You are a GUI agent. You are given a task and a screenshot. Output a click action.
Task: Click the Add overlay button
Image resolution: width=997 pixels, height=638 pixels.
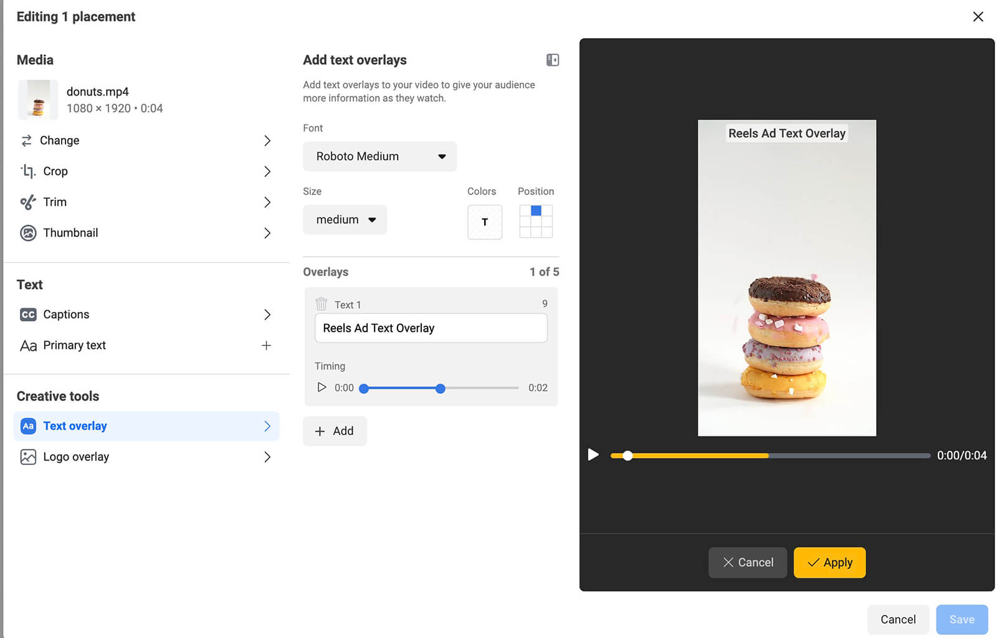pyautogui.click(x=335, y=431)
